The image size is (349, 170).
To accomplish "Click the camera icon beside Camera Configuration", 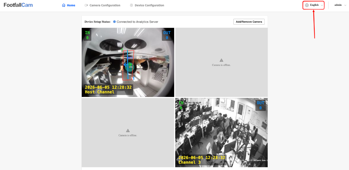I will 86,5.
